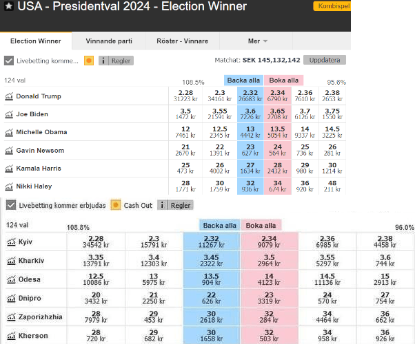Open Michelle Obama's chart icon

tap(9, 132)
